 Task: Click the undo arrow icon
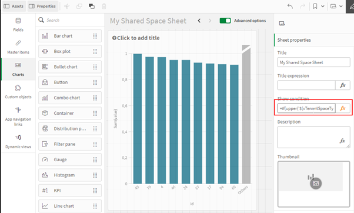(x=290, y=6)
